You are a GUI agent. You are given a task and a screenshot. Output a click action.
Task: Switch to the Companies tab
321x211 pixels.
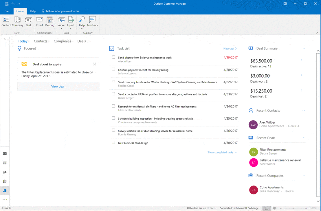click(62, 41)
